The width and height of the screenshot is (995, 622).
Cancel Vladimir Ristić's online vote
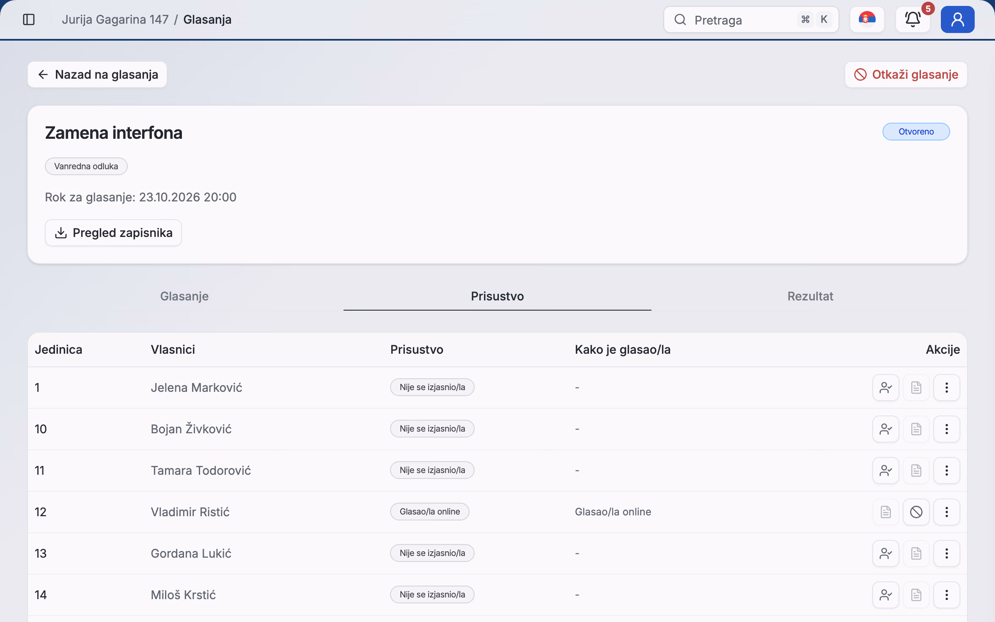pos(916,512)
